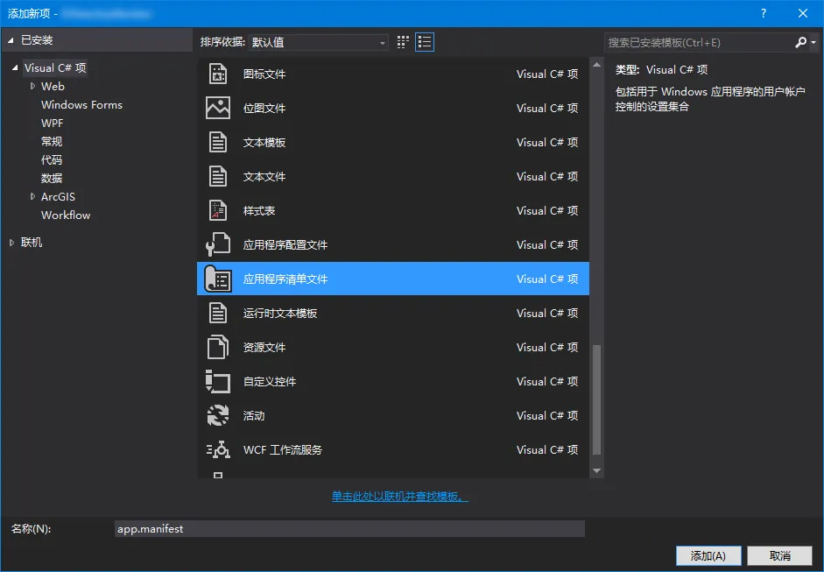Image resolution: width=824 pixels, height=572 pixels.
Task: Select the 活动 template name
Action: [254, 416]
